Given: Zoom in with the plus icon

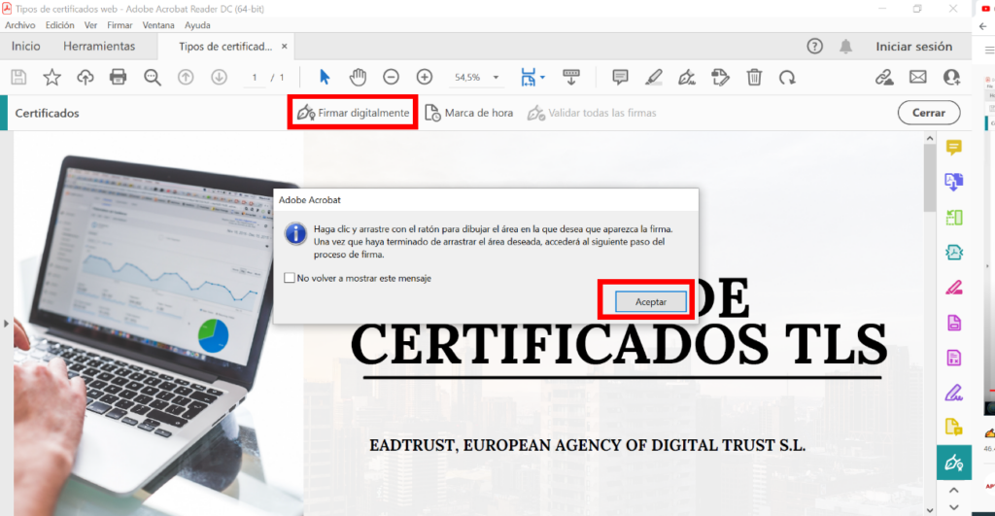Looking at the screenshot, I should coord(425,78).
